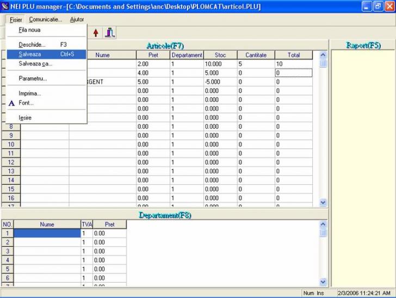Image resolution: width=396 pixels, height=298 pixels.
Task: Choose Imprima... to print
Action: (30, 93)
